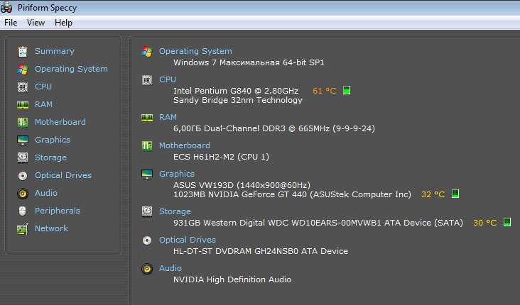Viewport: 520px width, 305px height.
Task: Click the Optical Drives heading in summary
Action: click(x=187, y=240)
